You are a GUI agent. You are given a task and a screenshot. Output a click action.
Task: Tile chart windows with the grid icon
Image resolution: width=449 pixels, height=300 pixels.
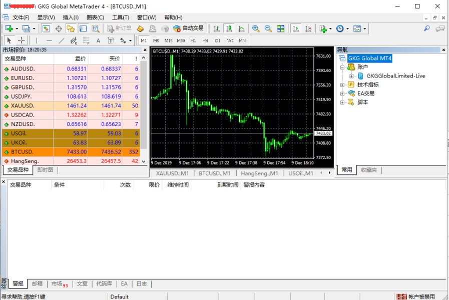(x=280, y=28)
